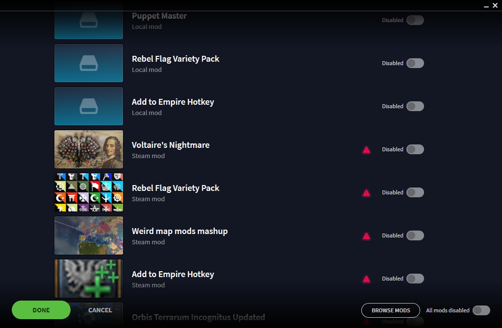This screenshot has height=328, width=502.
Task: Turn on the Rebel Flag Variety Pack Steam mod toggle
Action: [x=415, y=192]
